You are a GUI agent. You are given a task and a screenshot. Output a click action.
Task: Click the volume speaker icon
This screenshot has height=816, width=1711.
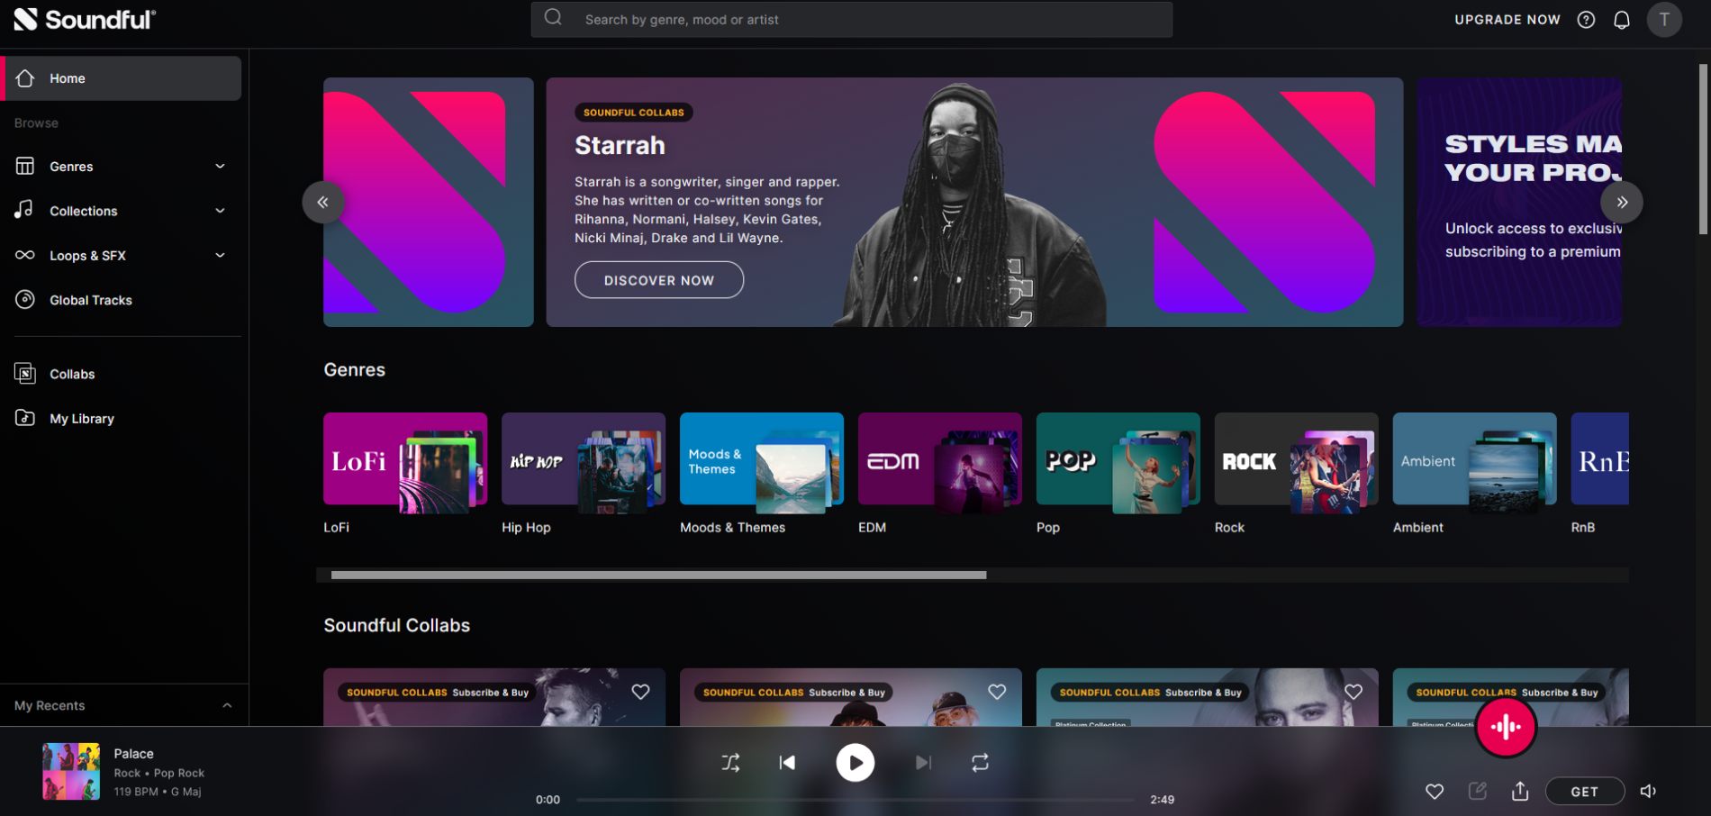pos(1648,791)
